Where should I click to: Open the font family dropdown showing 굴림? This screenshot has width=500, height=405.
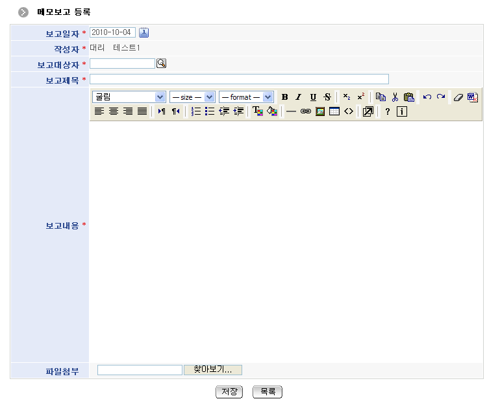(129, 97)
